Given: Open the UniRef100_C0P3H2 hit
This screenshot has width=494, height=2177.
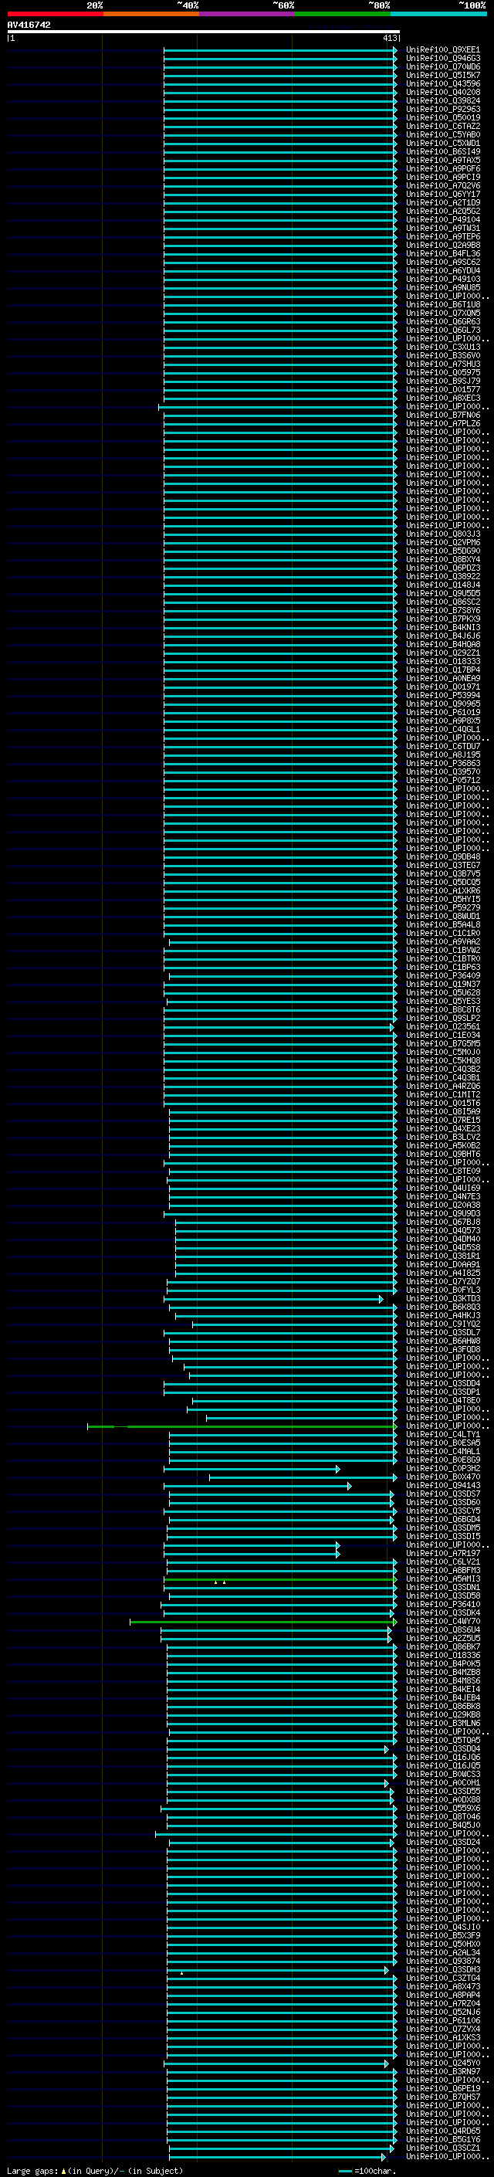Looking at the screenshot, I should pos(442,1469).
